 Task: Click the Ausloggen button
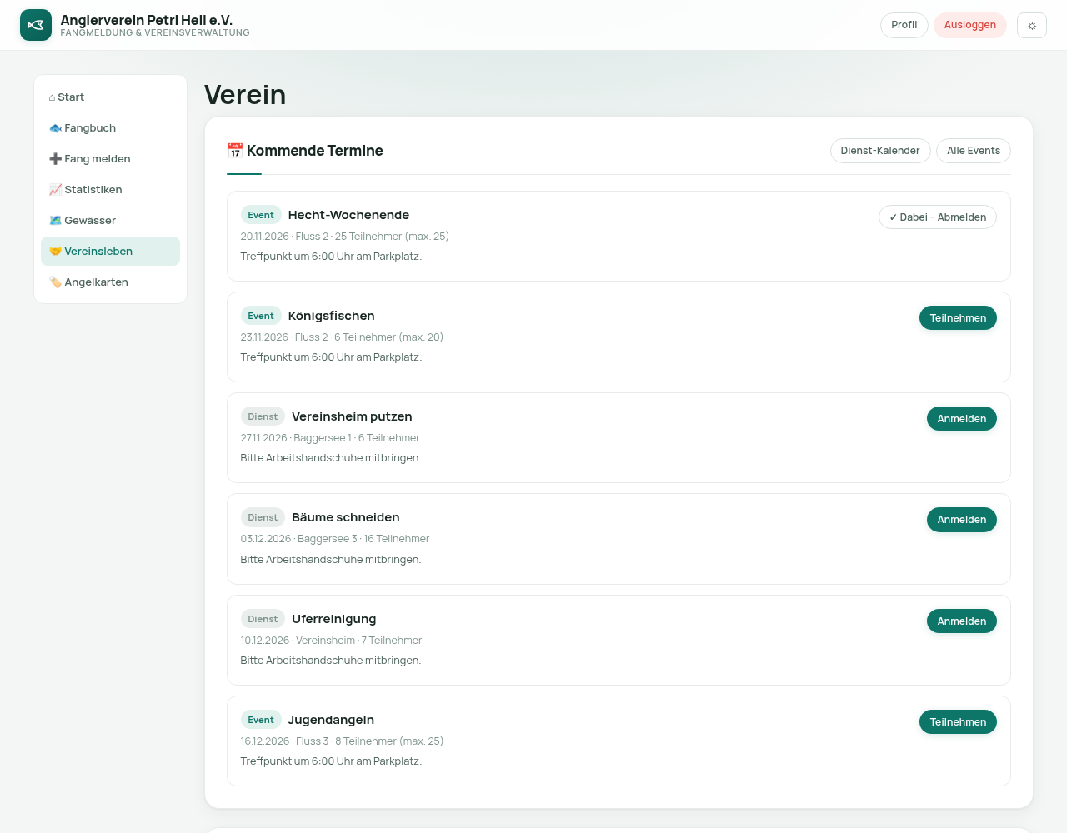(970, 25)
